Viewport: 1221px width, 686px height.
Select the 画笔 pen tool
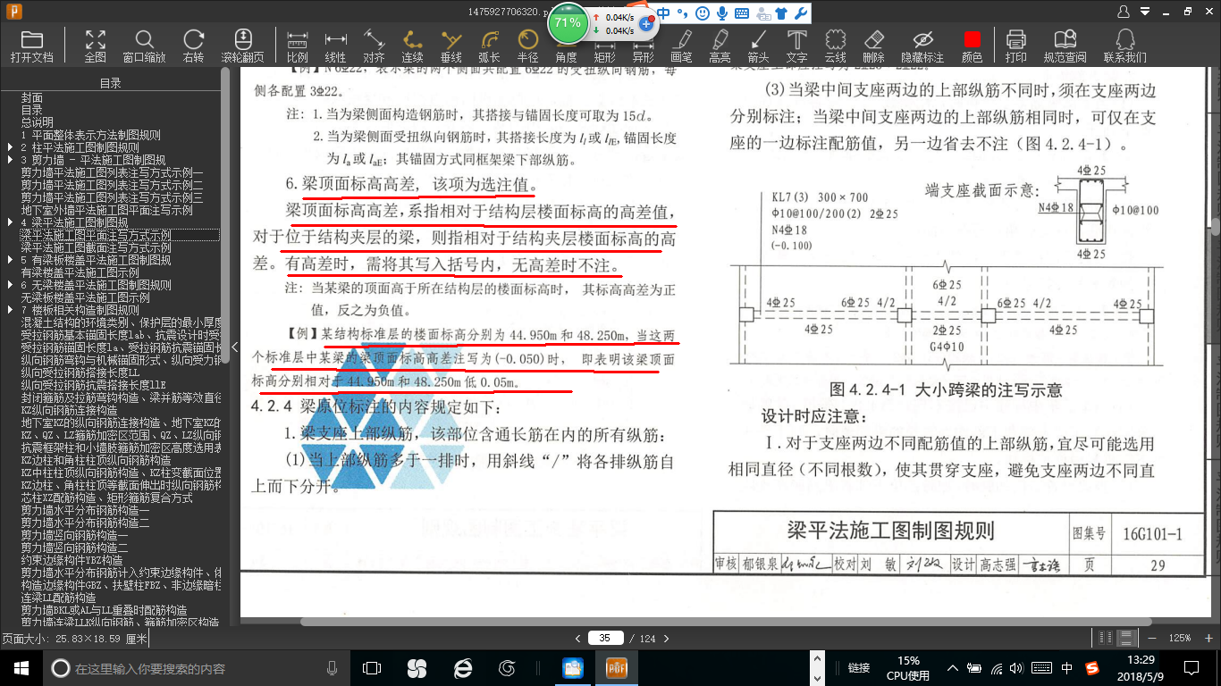681,46
